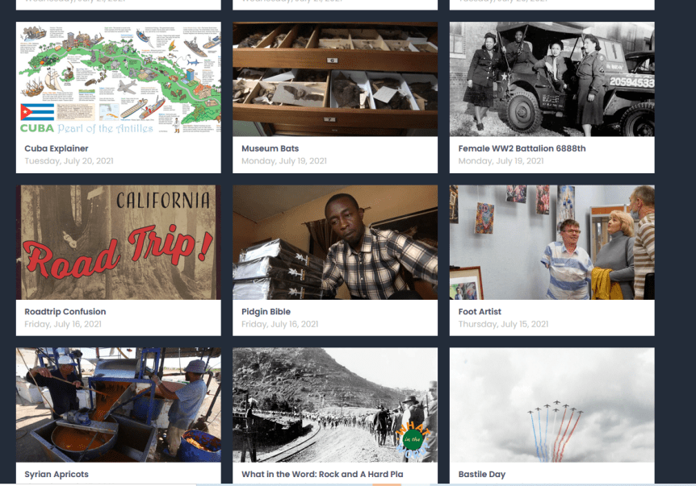Open the railroad march black-and-white photo
This screenshot has height=486, width=696.
335,405
